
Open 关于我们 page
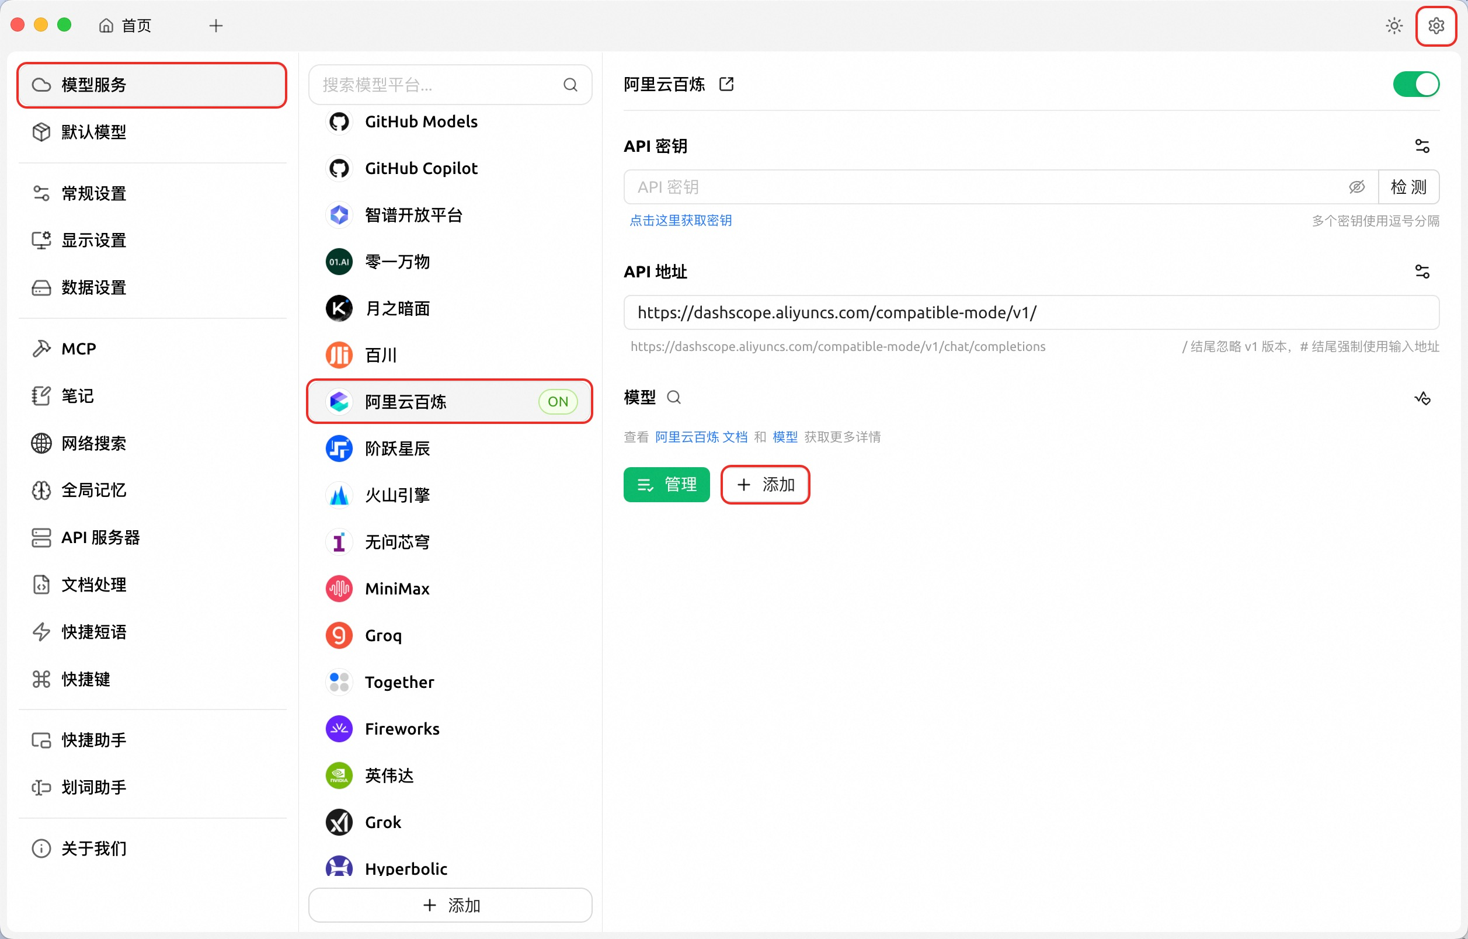coord(152,848)
